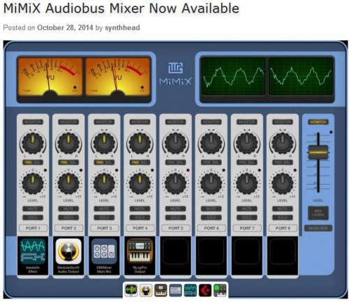Click the PORT 1 label button
349x302 pixels.
33,228
